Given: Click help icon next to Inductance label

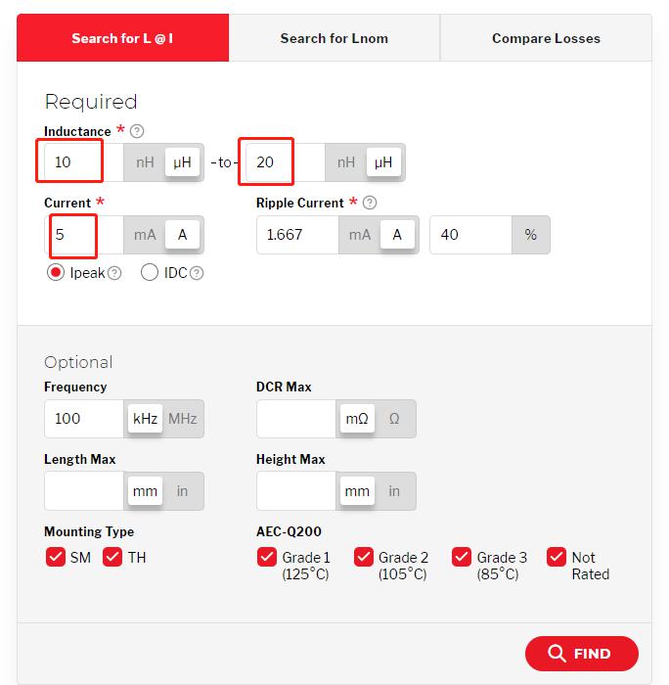Looking at the screenshot, I should click(137, 131).
